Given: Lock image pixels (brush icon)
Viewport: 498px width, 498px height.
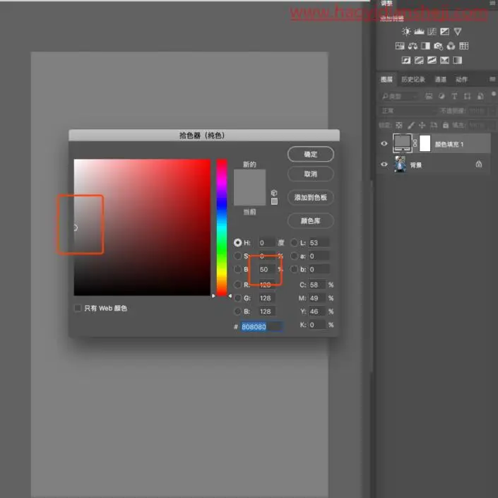Looking at the screenshot, I should click(411, 125).
